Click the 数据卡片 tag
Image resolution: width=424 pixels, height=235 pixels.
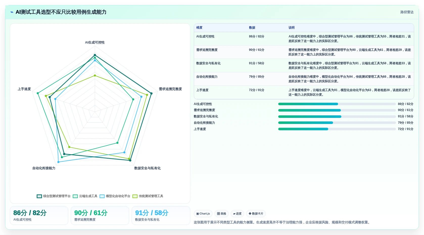coord(256,214)
